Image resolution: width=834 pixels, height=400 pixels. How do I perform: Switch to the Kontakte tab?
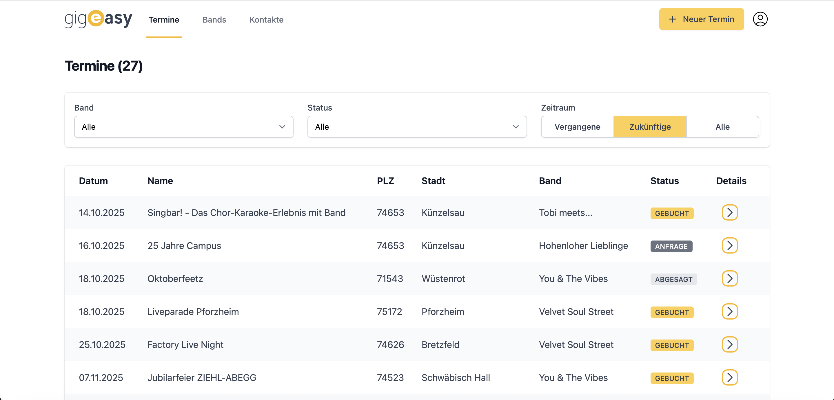266,20
